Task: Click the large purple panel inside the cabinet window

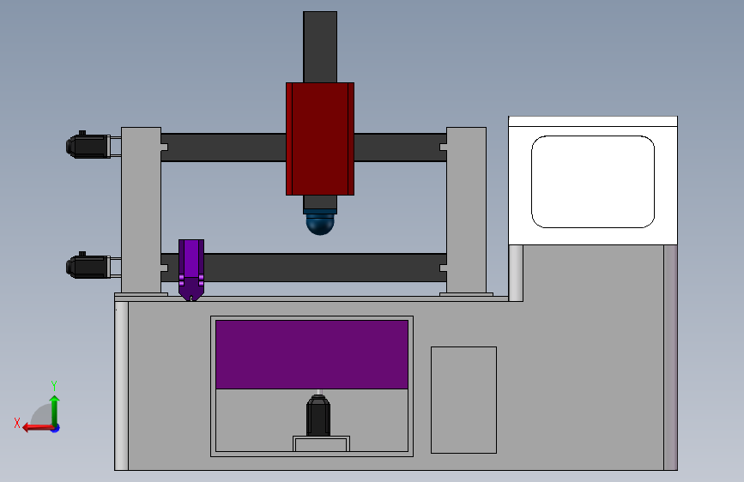Action: 312,354
